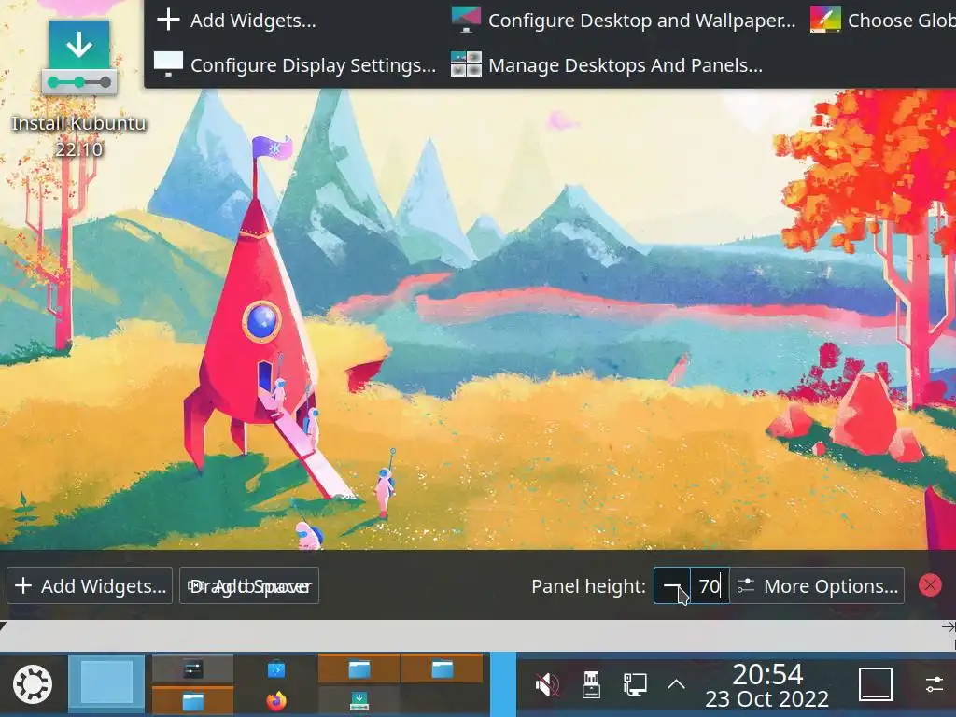Click Add Widgets in the top bar
Screen dimensions: 956x717
point(236,21)
